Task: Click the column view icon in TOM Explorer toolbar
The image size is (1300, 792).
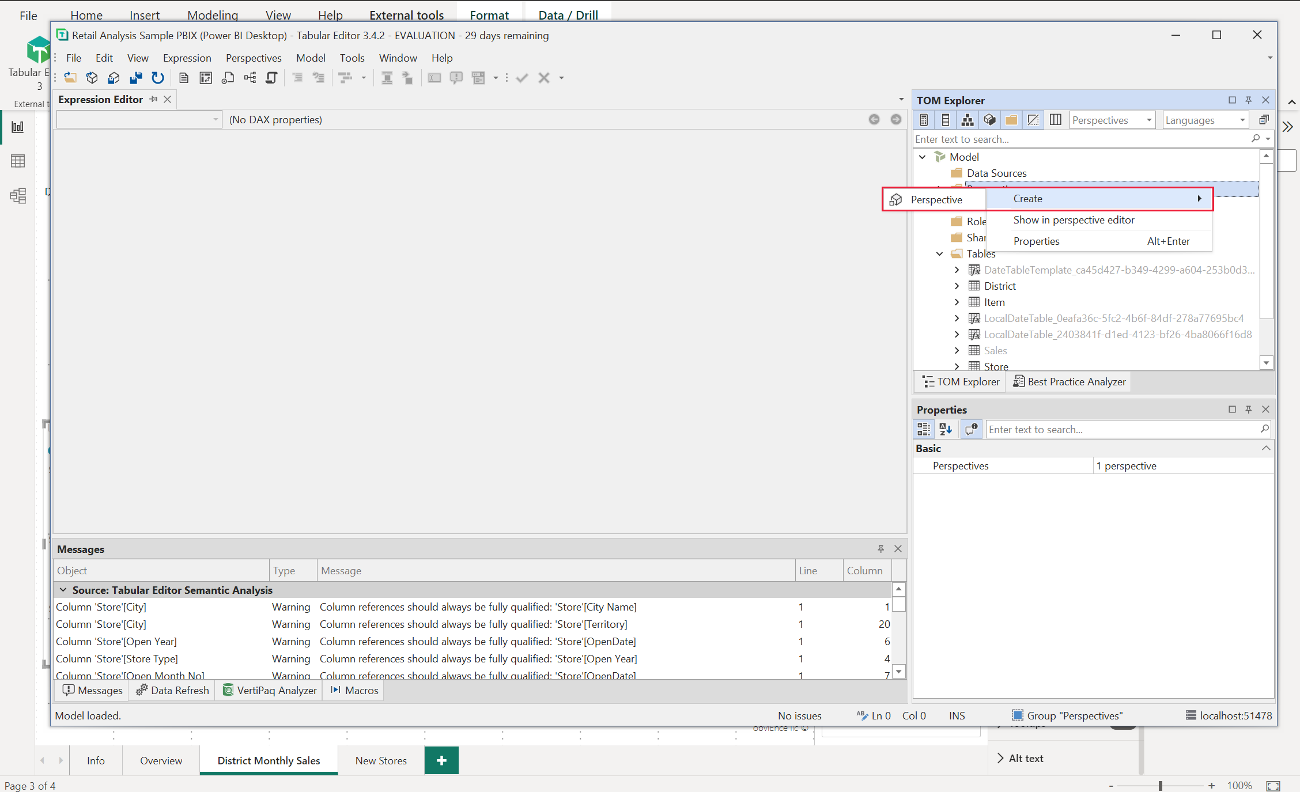Action: click(1054, 119)
